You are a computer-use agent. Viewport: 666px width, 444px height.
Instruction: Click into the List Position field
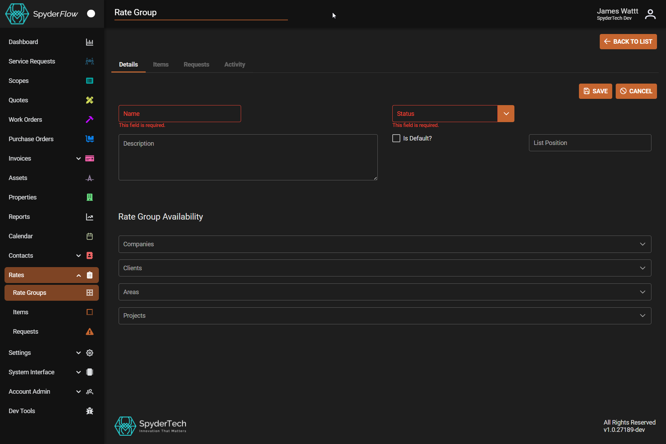(590, 143)
